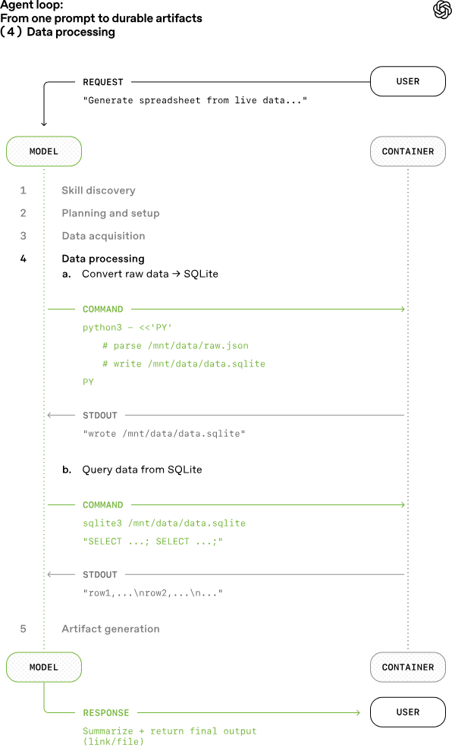Select step 4 Data processing

pyautogui.click(x=103, y=259)
